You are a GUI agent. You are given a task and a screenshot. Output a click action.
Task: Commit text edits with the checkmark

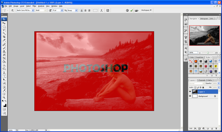131,10
